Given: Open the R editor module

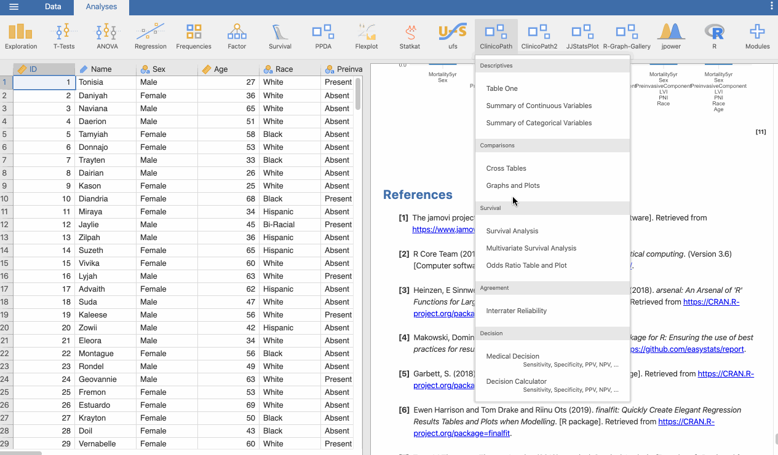Looking at the screenshot, I should [714, 36].
